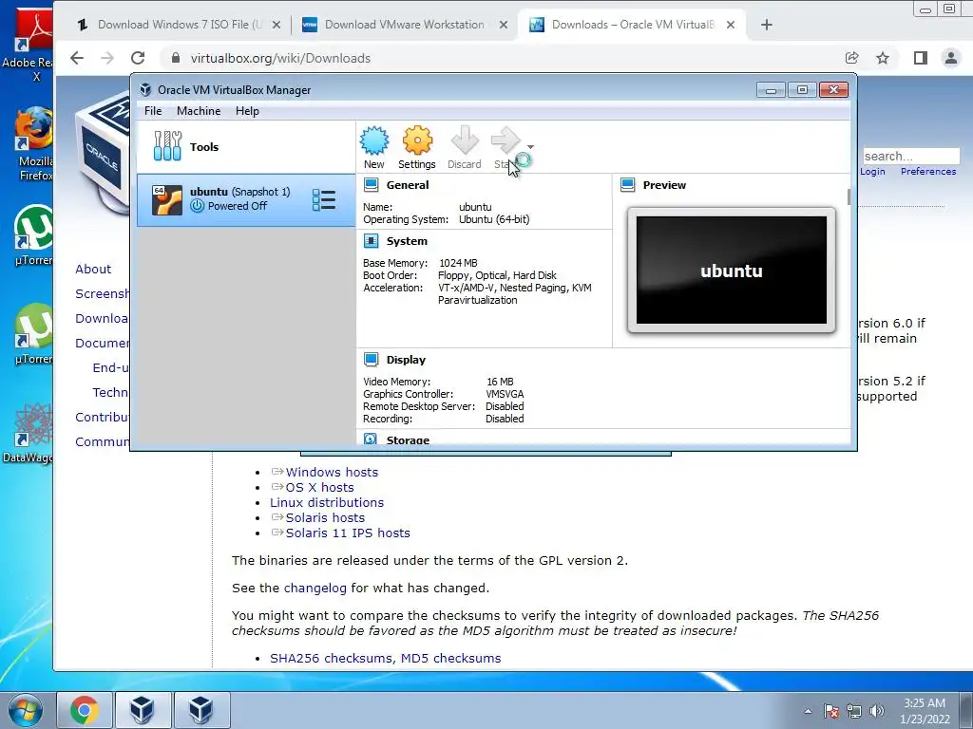This screenshot has height=729, width=973.
Task: Open the Start button dropdown arrow
Action: pyautogui.click(x=530, y=147)
